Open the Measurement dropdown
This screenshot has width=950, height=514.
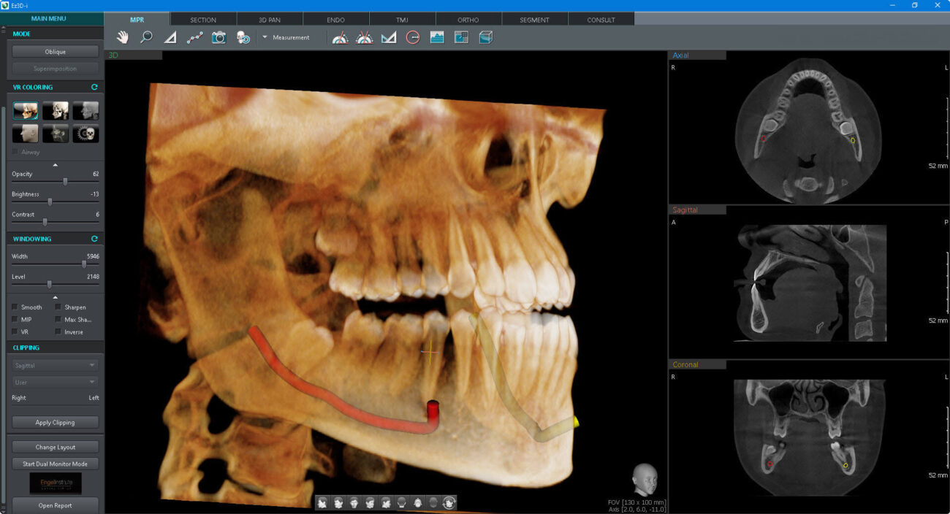[x=286, y=37]
